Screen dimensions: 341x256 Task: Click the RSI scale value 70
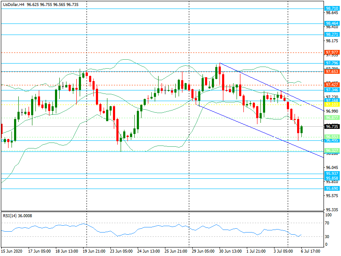coord(327,223)
